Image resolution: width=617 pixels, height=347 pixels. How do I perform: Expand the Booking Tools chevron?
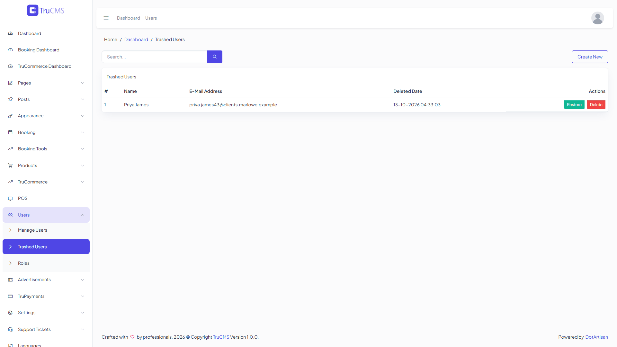(83, 149)
